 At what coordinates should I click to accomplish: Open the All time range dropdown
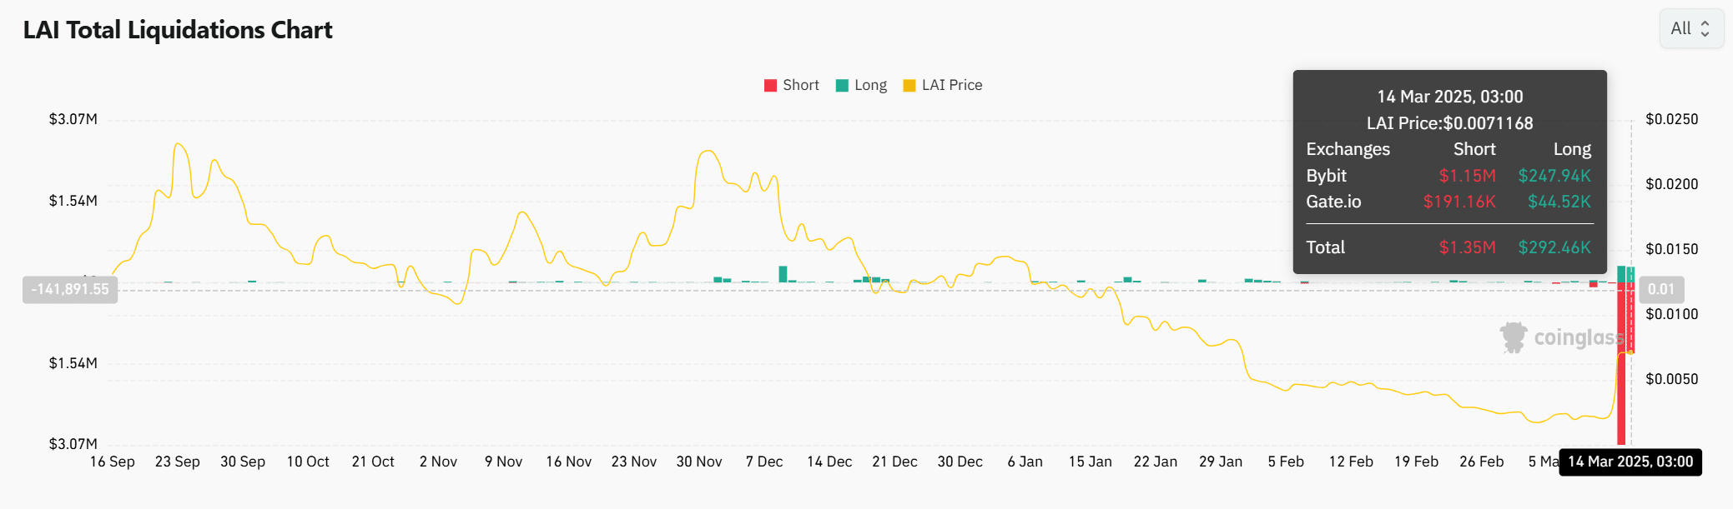click(x=1690, y=28)
